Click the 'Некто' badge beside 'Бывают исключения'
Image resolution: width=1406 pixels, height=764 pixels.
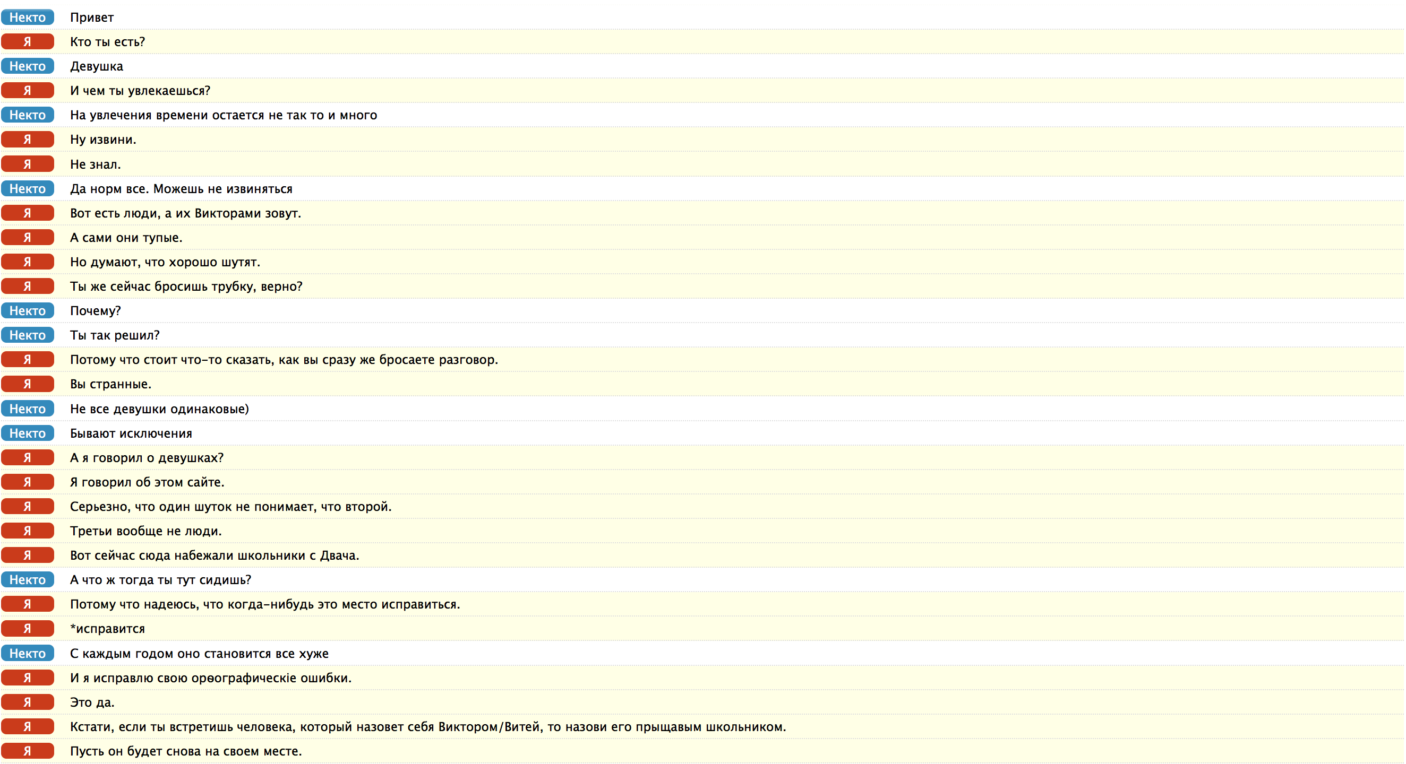(27, 433)
